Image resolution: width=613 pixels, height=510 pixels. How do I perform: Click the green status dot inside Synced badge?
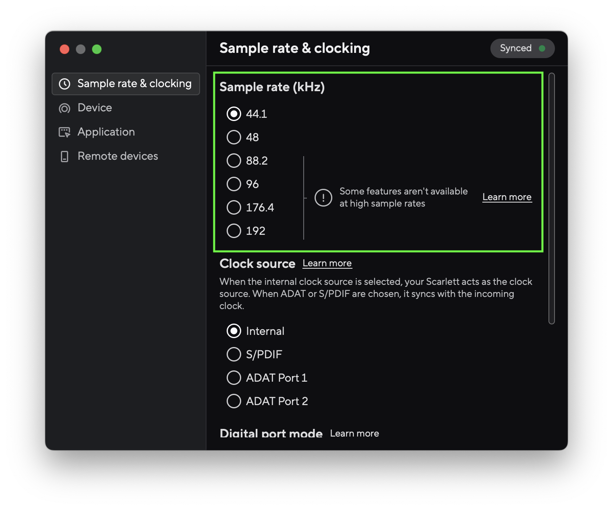(542, 48)
